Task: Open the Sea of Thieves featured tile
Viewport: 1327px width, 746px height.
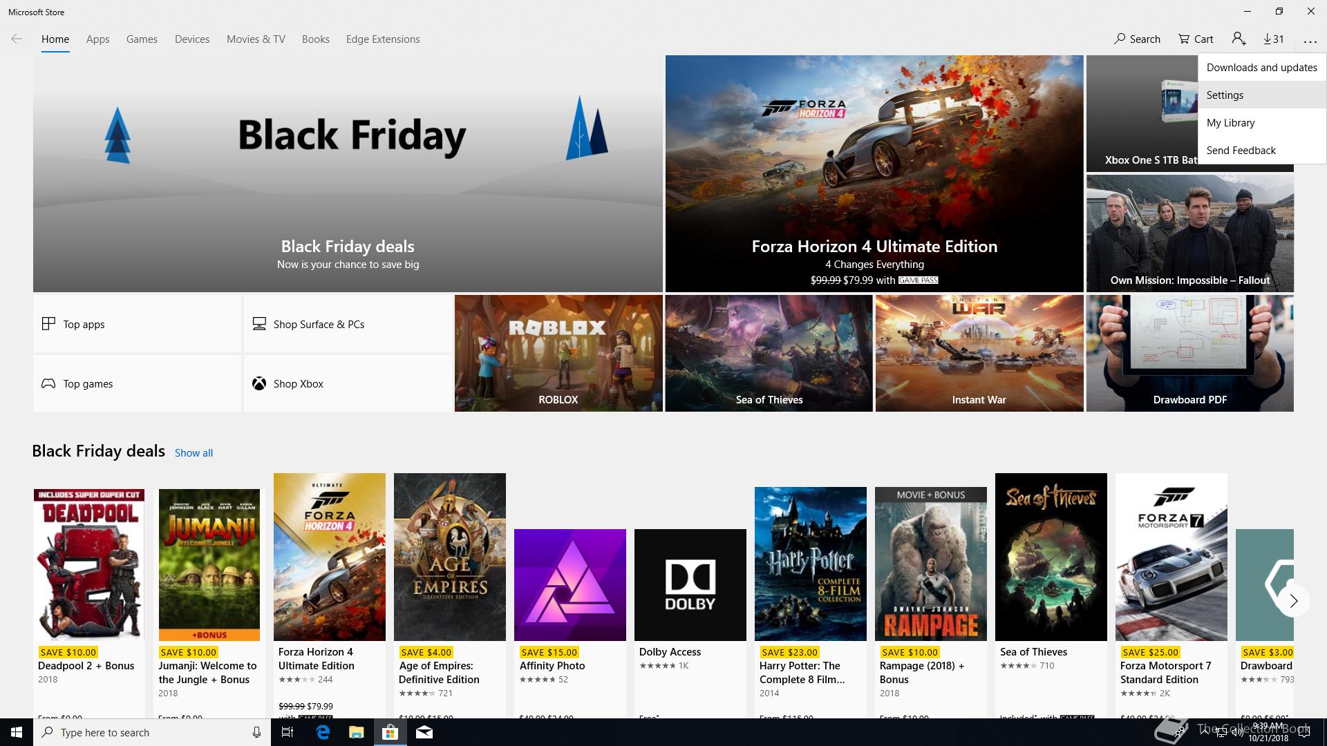Action: pos(769,353)
